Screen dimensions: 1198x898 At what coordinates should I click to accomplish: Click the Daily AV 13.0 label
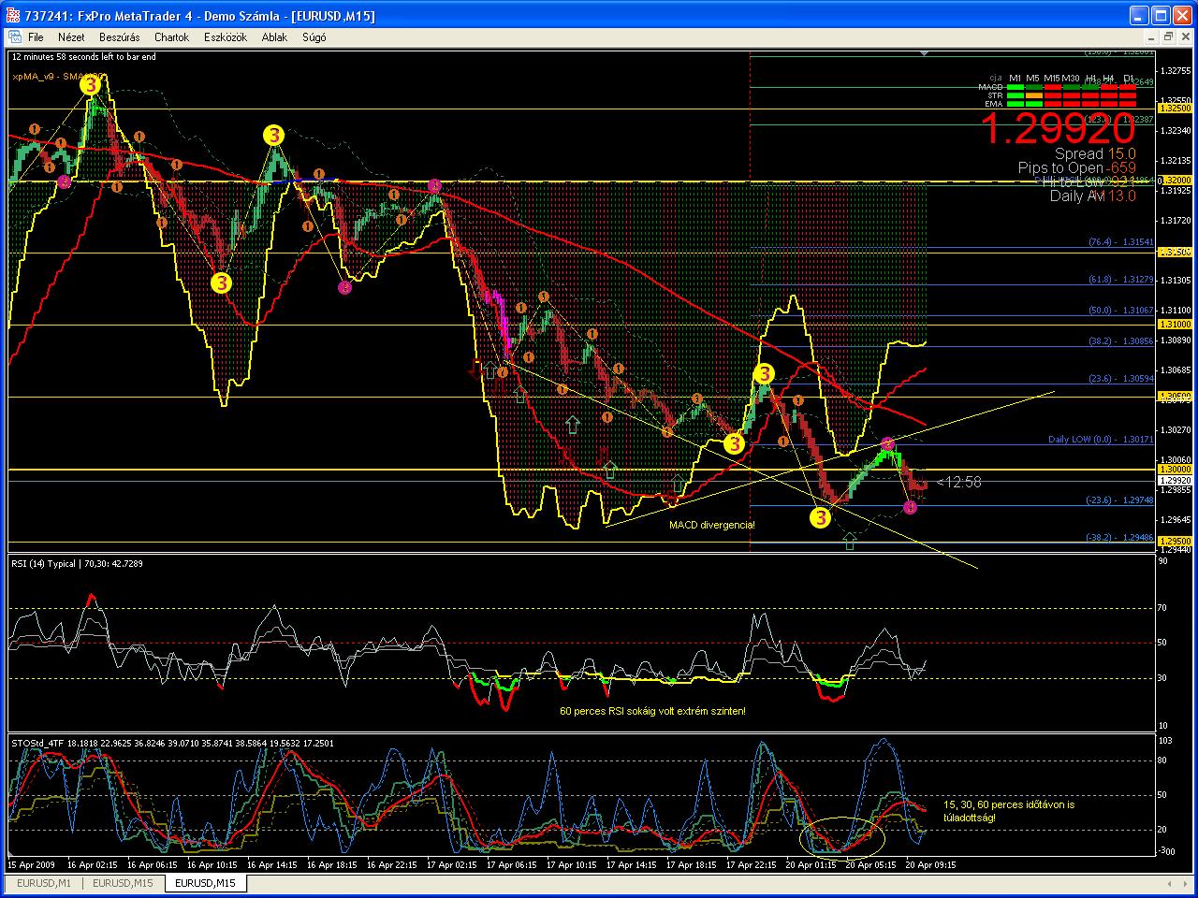1092,196
